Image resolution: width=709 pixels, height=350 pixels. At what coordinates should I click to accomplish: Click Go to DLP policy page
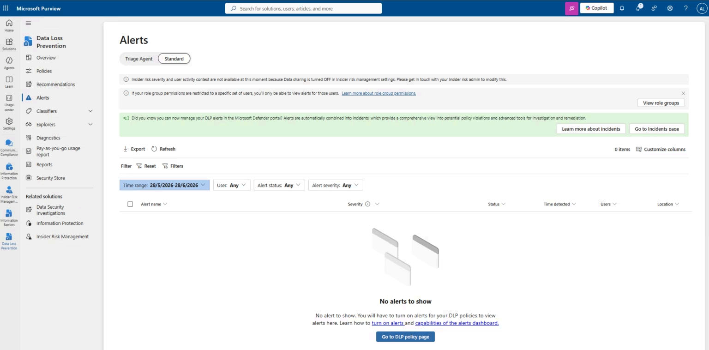point(405,337)
